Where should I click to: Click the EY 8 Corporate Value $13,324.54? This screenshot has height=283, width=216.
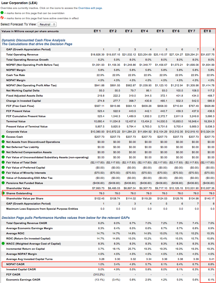pos(208,131)
